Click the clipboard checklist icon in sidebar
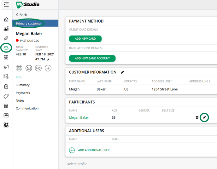This screenshot has height=169, width=217. point(6,86)
